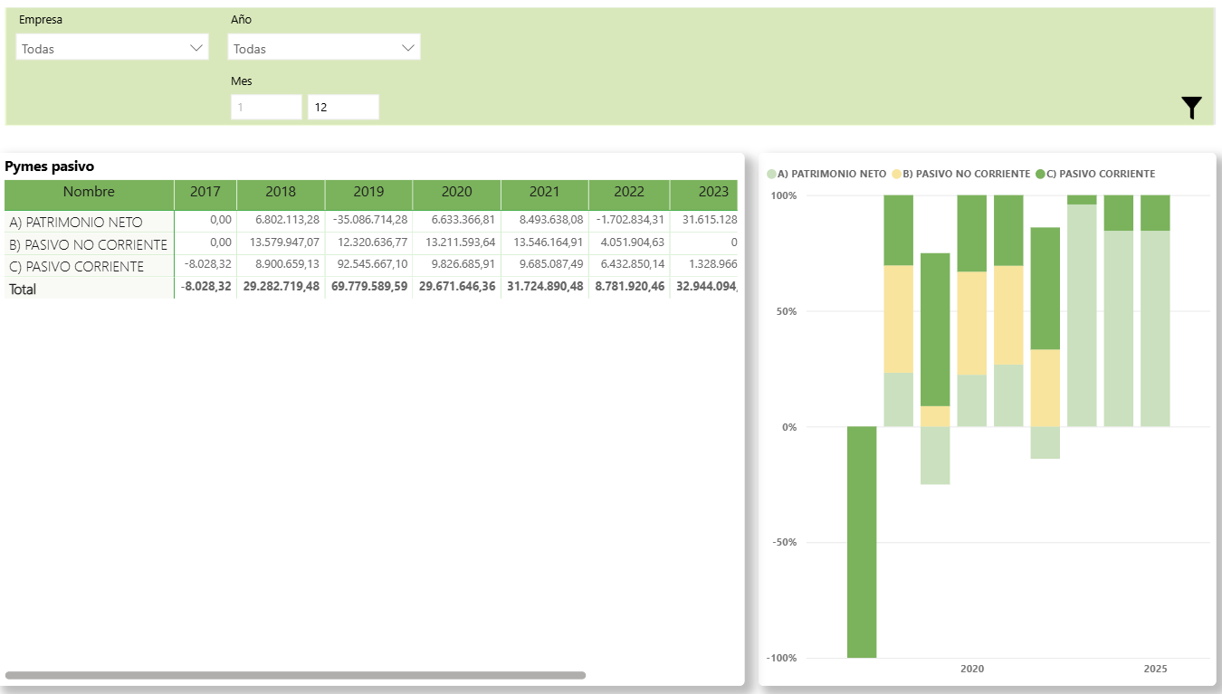The image size is (1222, 694).
Task: Select the A) PATRIMONIO NETO table row
Action: 76,222
